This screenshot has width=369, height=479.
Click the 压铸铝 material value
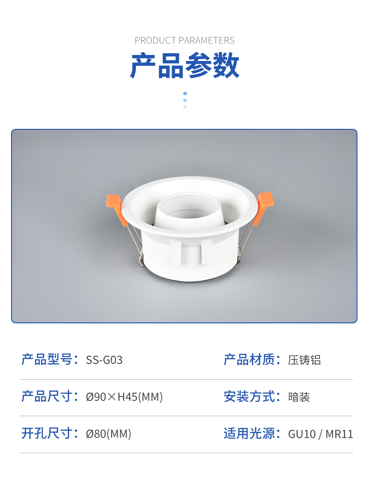[x=304, y=360]
